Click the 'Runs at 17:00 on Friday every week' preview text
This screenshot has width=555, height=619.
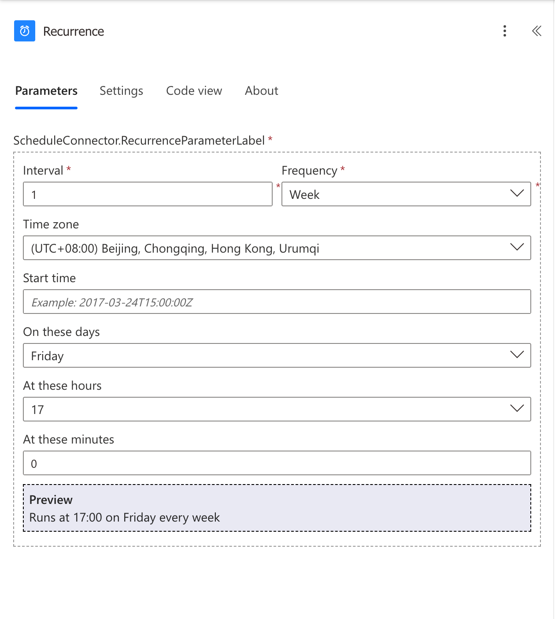pyautogui.click(x=125, y=518)
